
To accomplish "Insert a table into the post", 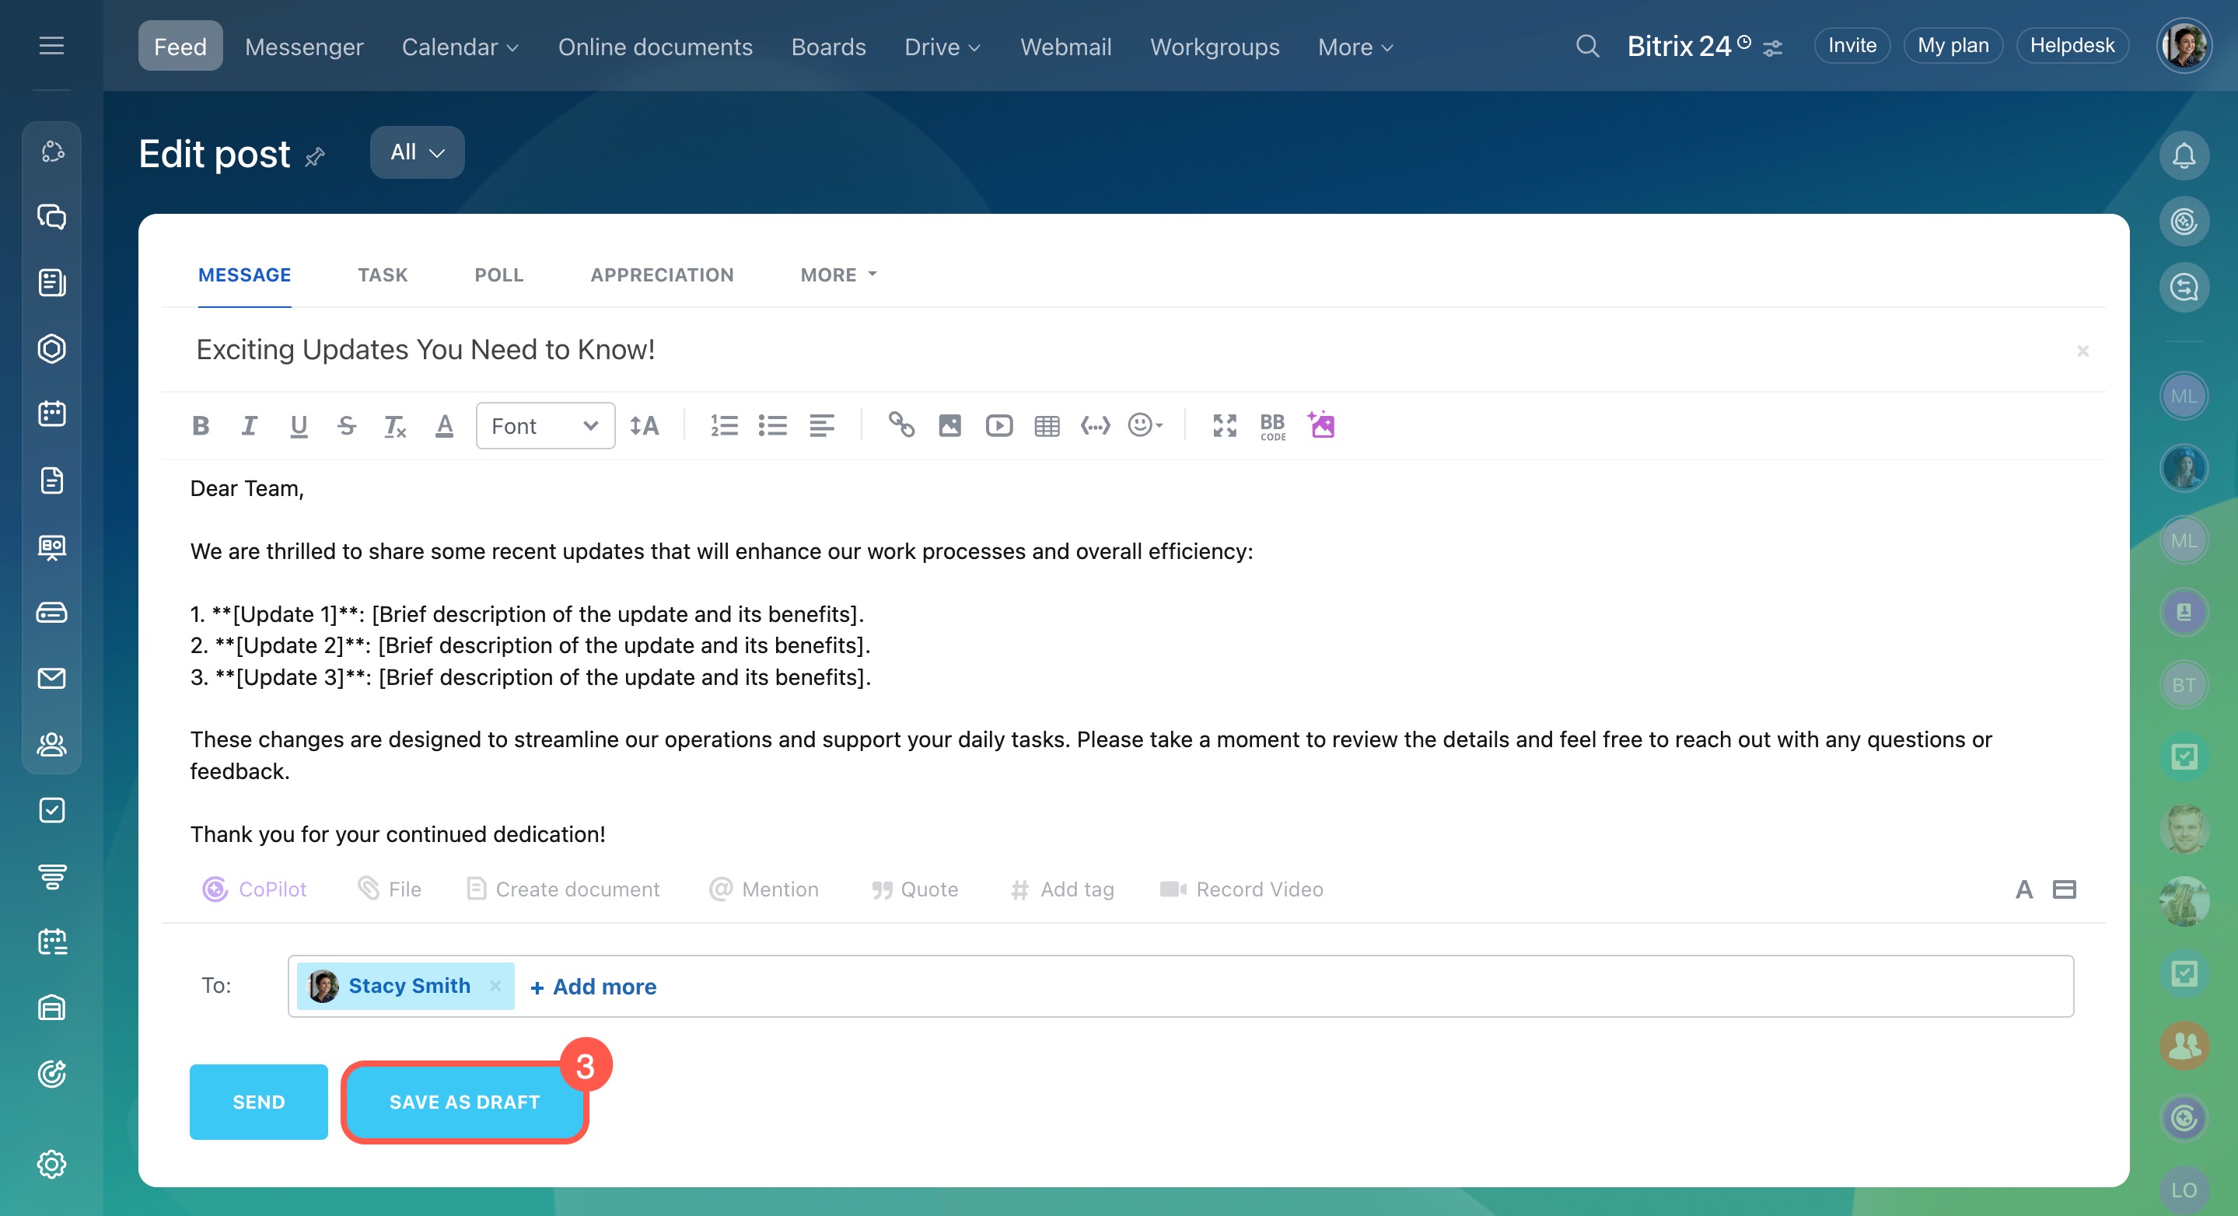I will 1047,425.
